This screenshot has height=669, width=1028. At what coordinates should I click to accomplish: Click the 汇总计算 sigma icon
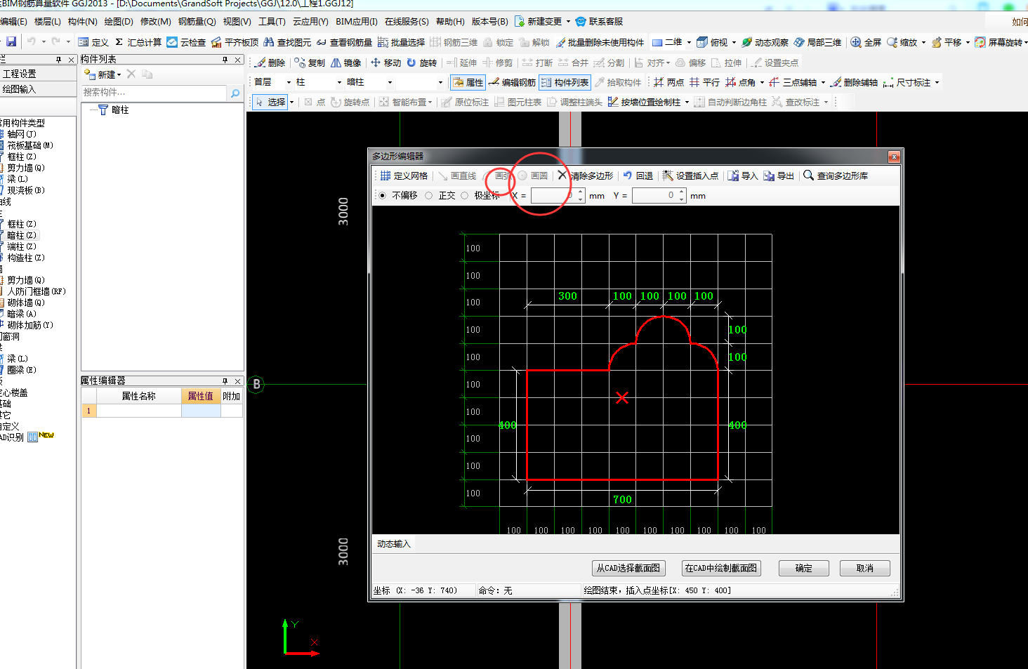pos(119,42)
